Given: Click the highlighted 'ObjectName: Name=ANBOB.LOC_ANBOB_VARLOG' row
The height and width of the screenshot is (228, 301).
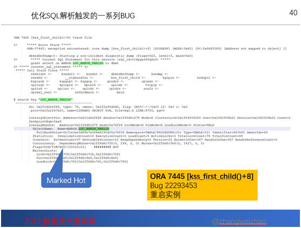Looking at the screenshot, I should click(x=152, y=129).
